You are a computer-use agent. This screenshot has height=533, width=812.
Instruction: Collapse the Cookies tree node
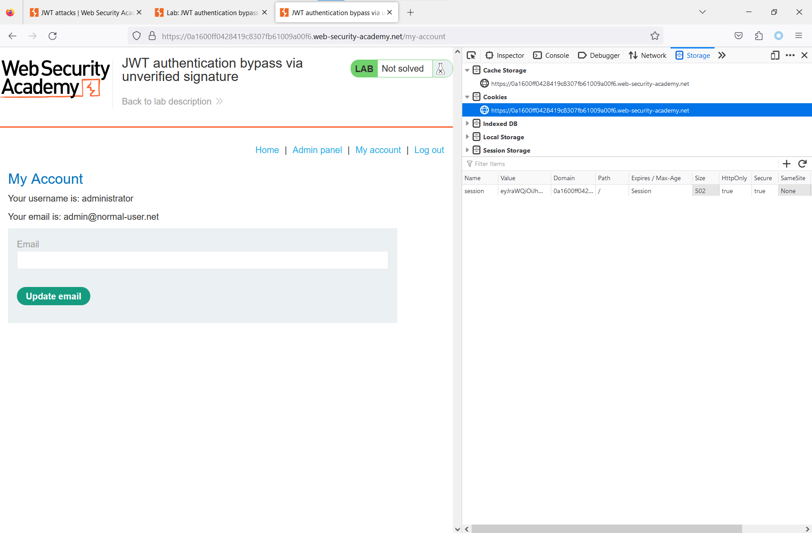tap(467, 97)
